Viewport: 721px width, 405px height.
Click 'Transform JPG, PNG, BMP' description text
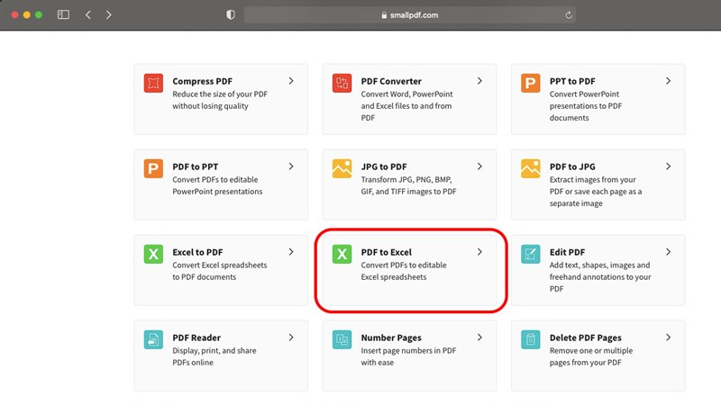click(x=408, y=185)
